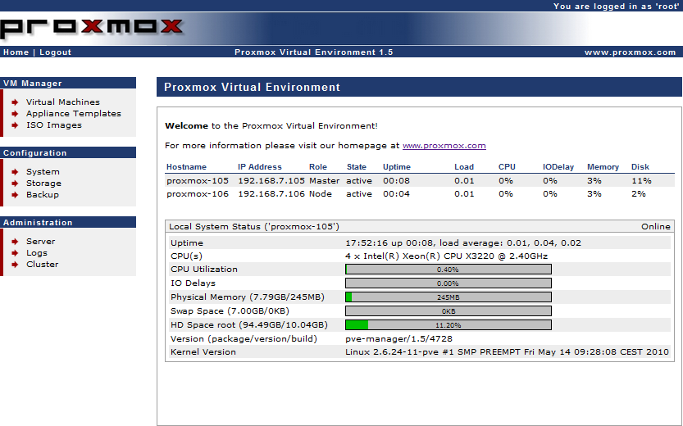Click the arrow icon beside ISO Images

(16, 125)
